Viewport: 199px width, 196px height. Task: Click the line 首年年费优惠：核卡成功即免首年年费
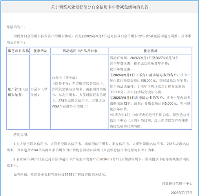tap(139, 64)
